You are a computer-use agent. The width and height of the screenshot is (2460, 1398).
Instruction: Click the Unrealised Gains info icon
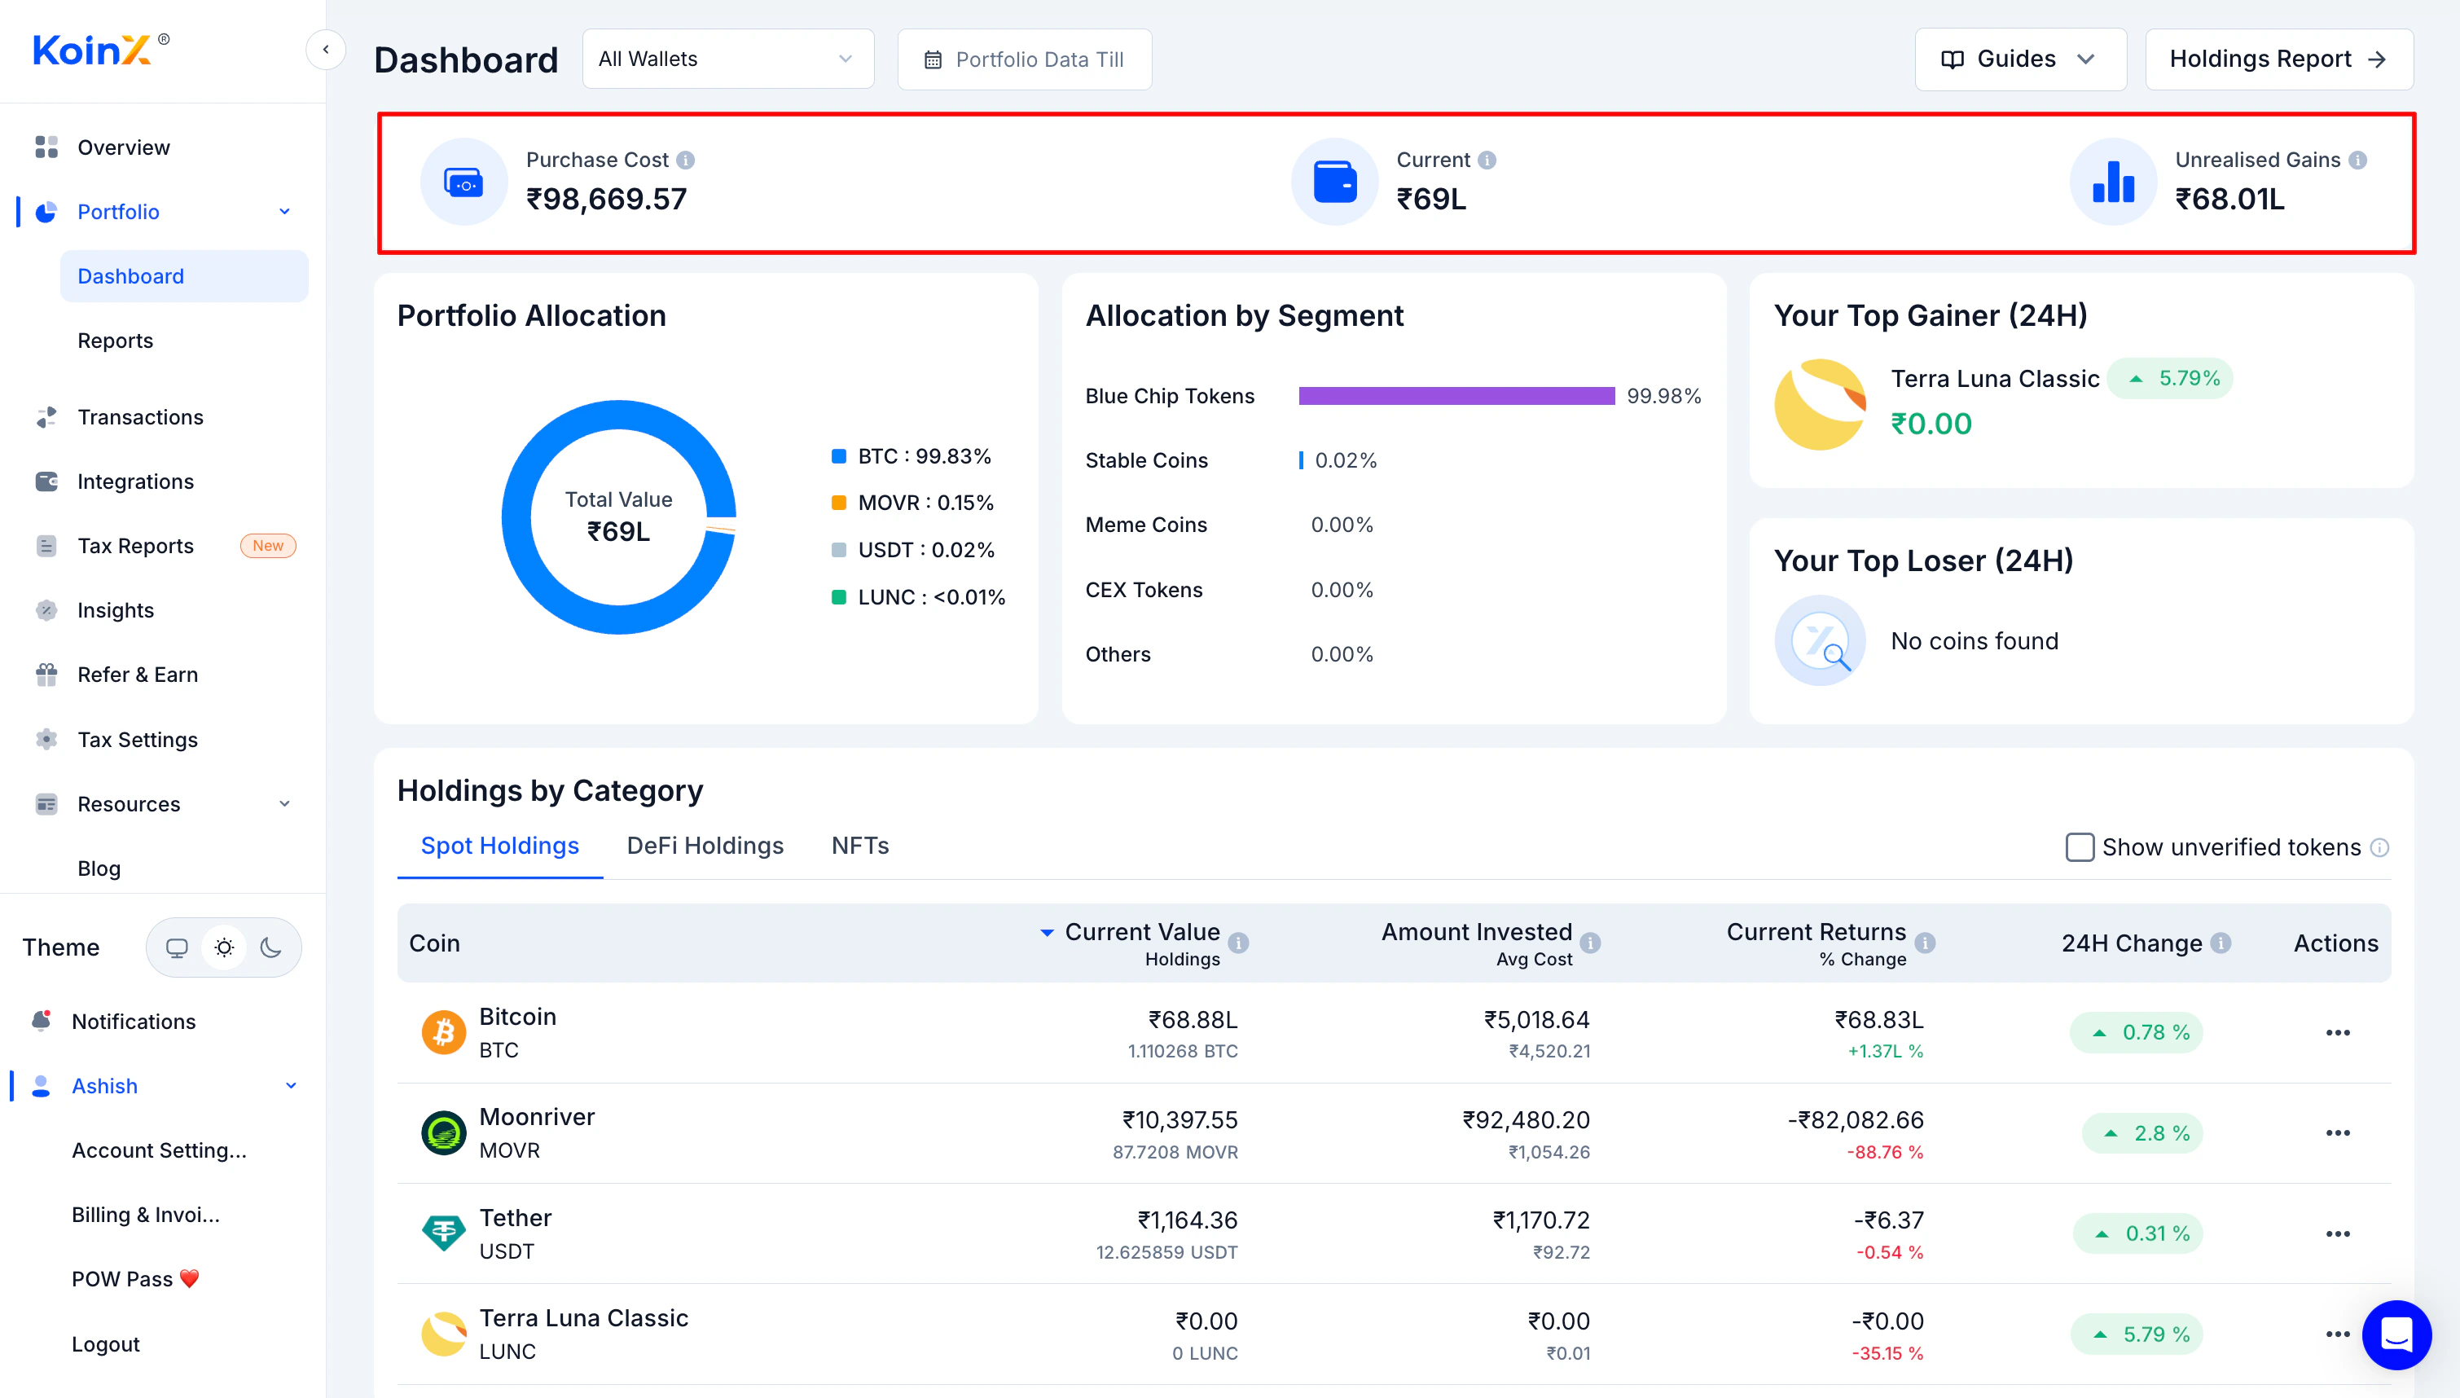(2357, 160)
